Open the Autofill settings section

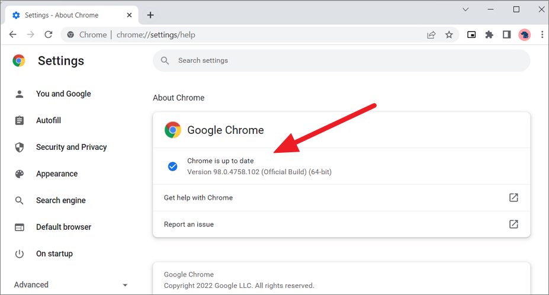pos(49,120)
